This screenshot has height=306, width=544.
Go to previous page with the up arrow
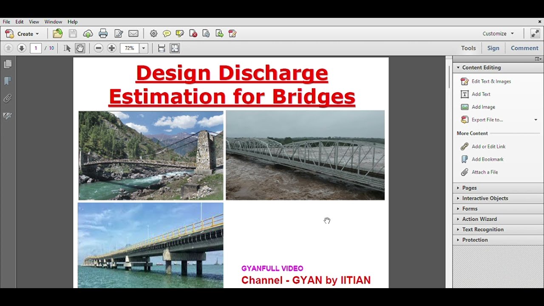pyautogui.click(x=8, y=48)
